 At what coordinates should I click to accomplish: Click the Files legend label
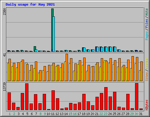point(147,23)
